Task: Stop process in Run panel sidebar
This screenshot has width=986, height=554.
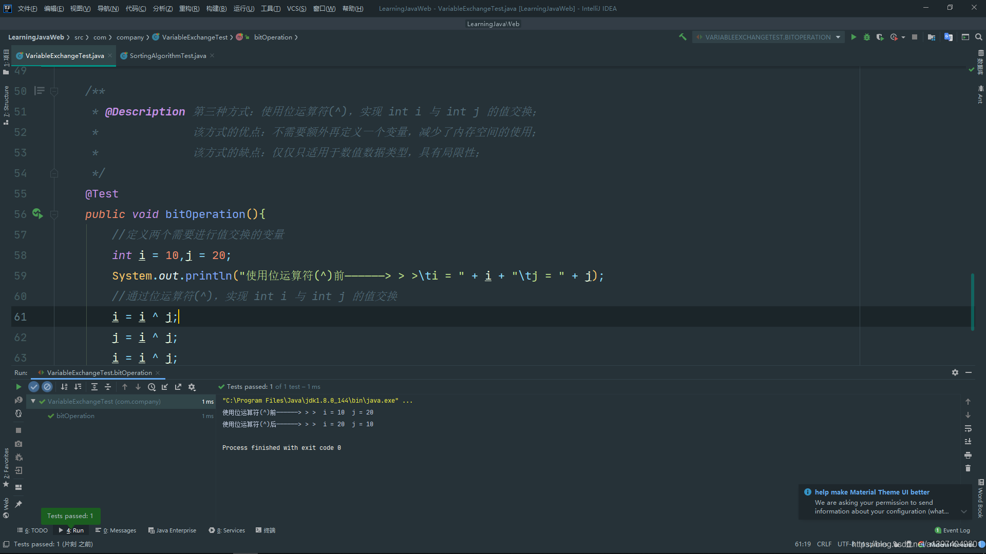Action: 18,430
